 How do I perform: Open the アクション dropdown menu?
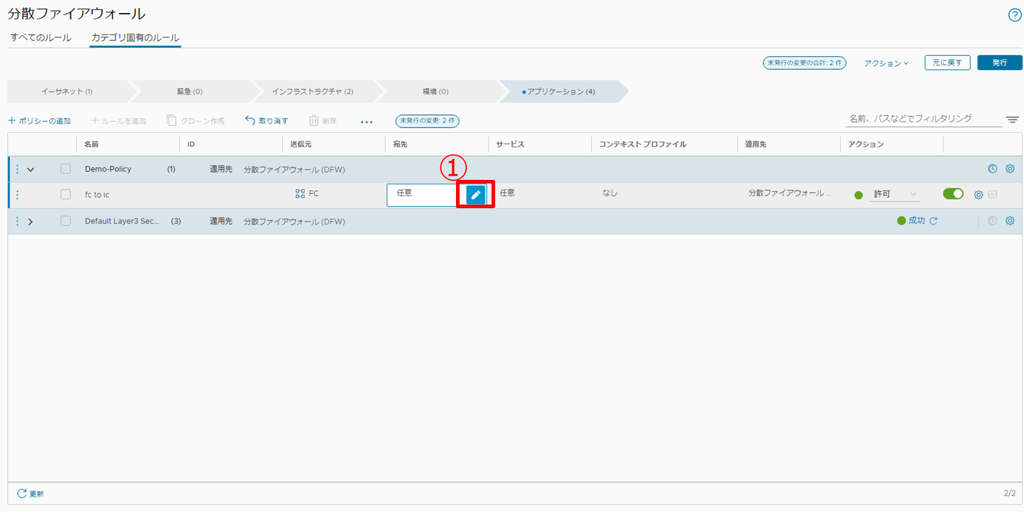coord(885,63)
